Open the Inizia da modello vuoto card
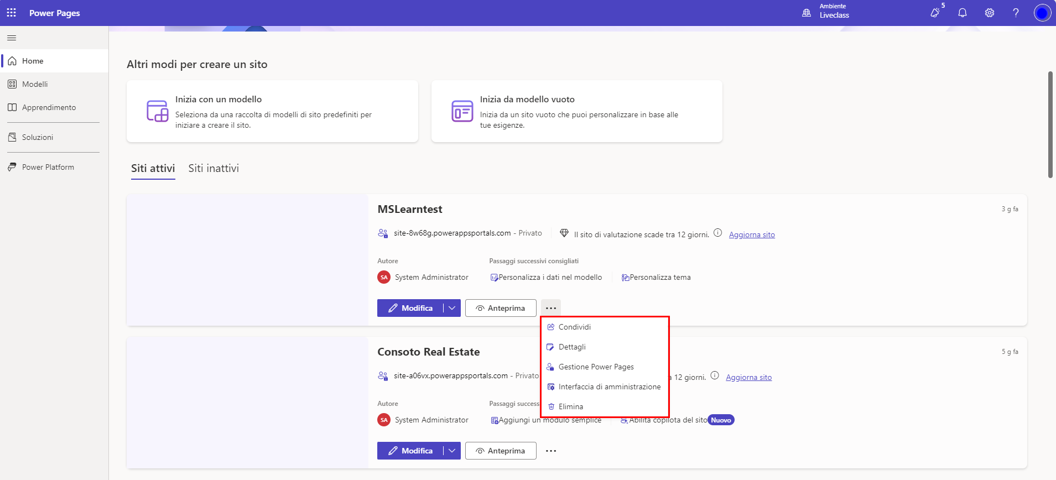 click(577, 111)
